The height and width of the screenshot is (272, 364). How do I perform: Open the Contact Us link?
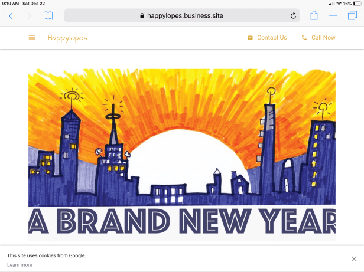pos(272,38)
